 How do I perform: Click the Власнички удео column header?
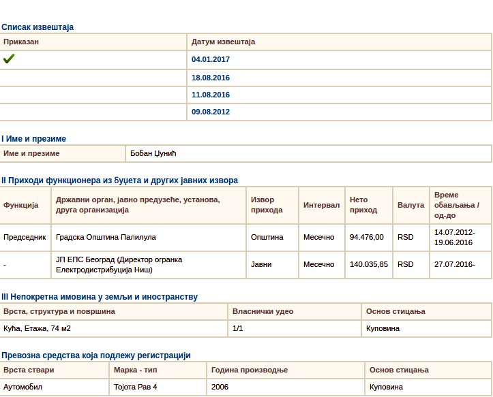263,311
